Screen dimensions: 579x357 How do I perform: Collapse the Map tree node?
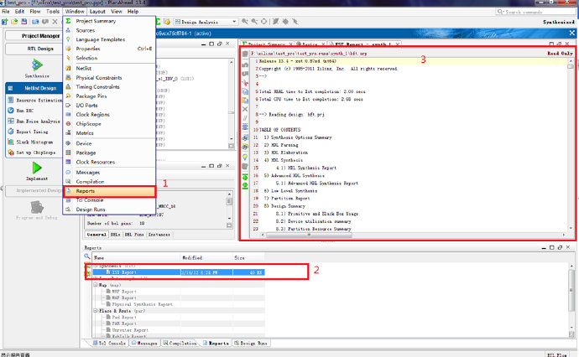(96, 285)
